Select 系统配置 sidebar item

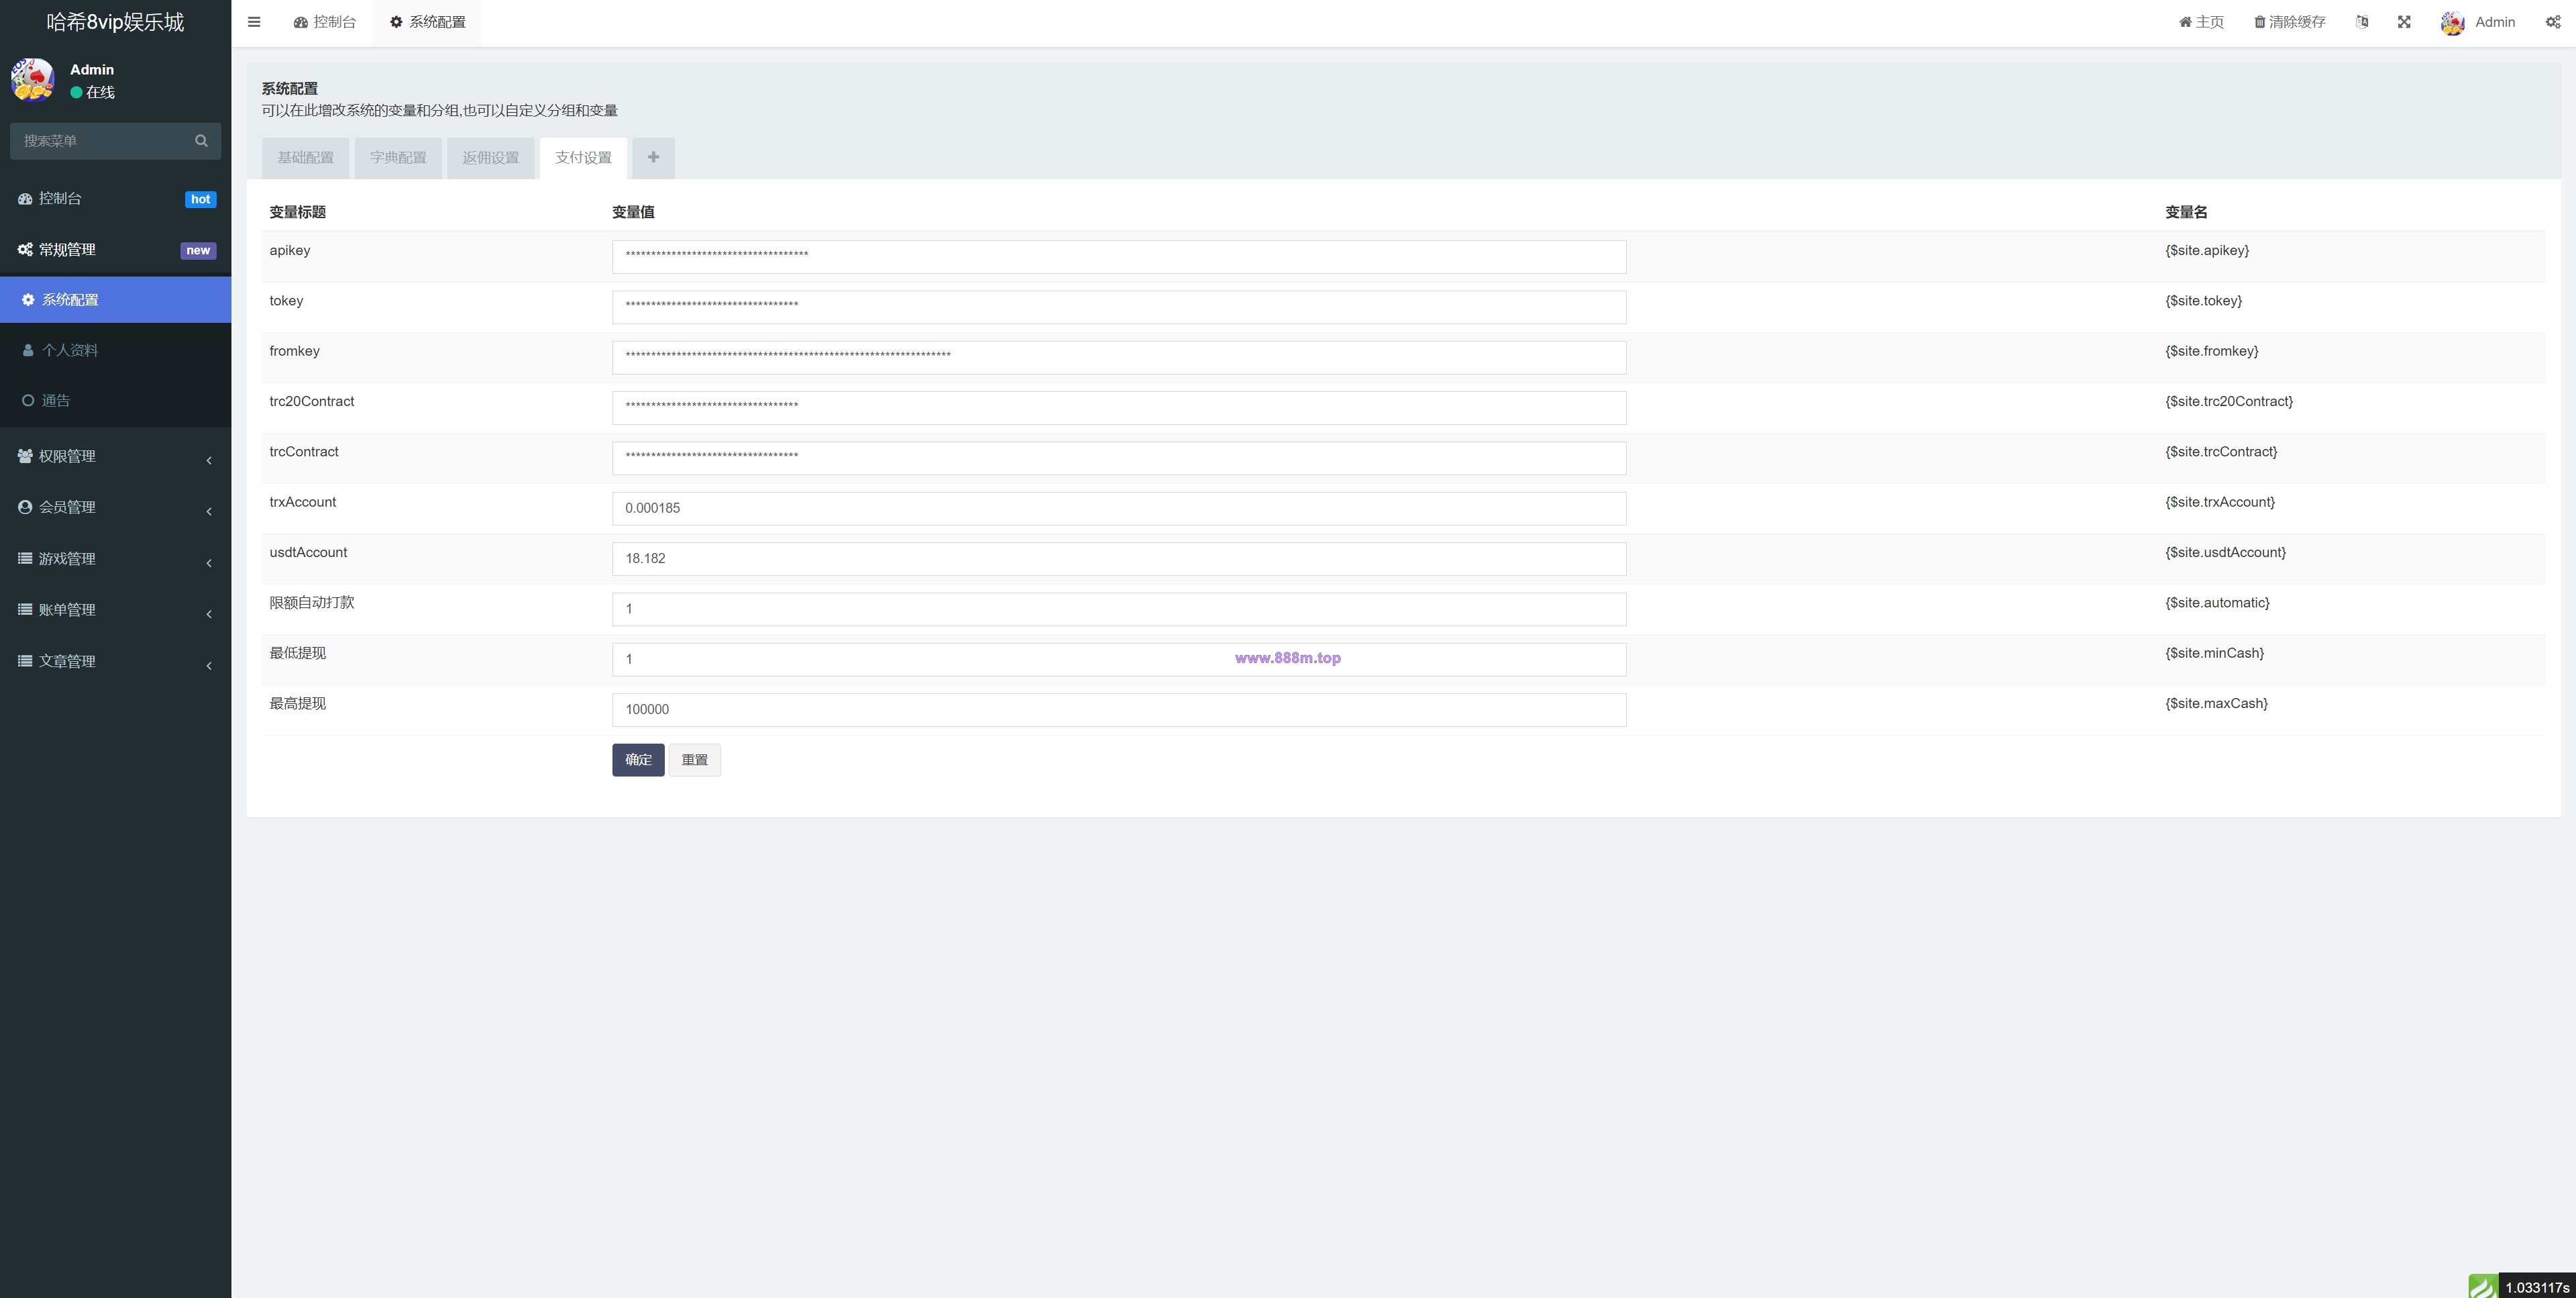115,300
